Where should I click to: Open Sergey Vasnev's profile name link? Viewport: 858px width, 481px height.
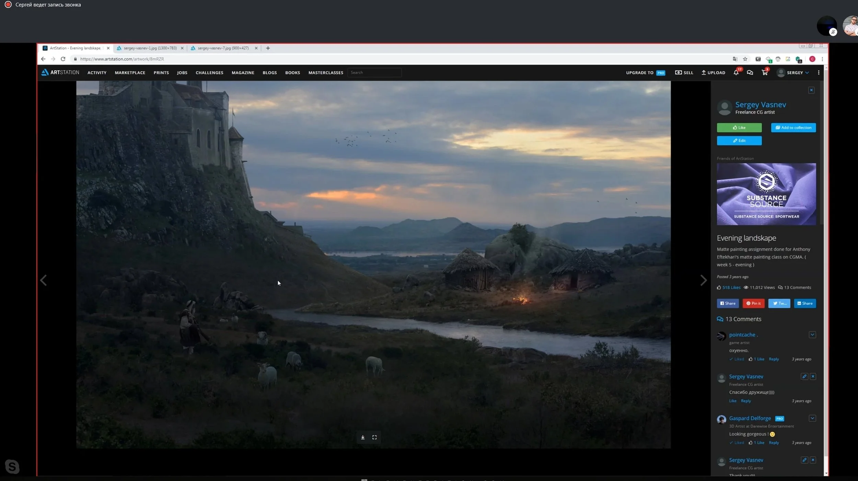click(761, 105)
